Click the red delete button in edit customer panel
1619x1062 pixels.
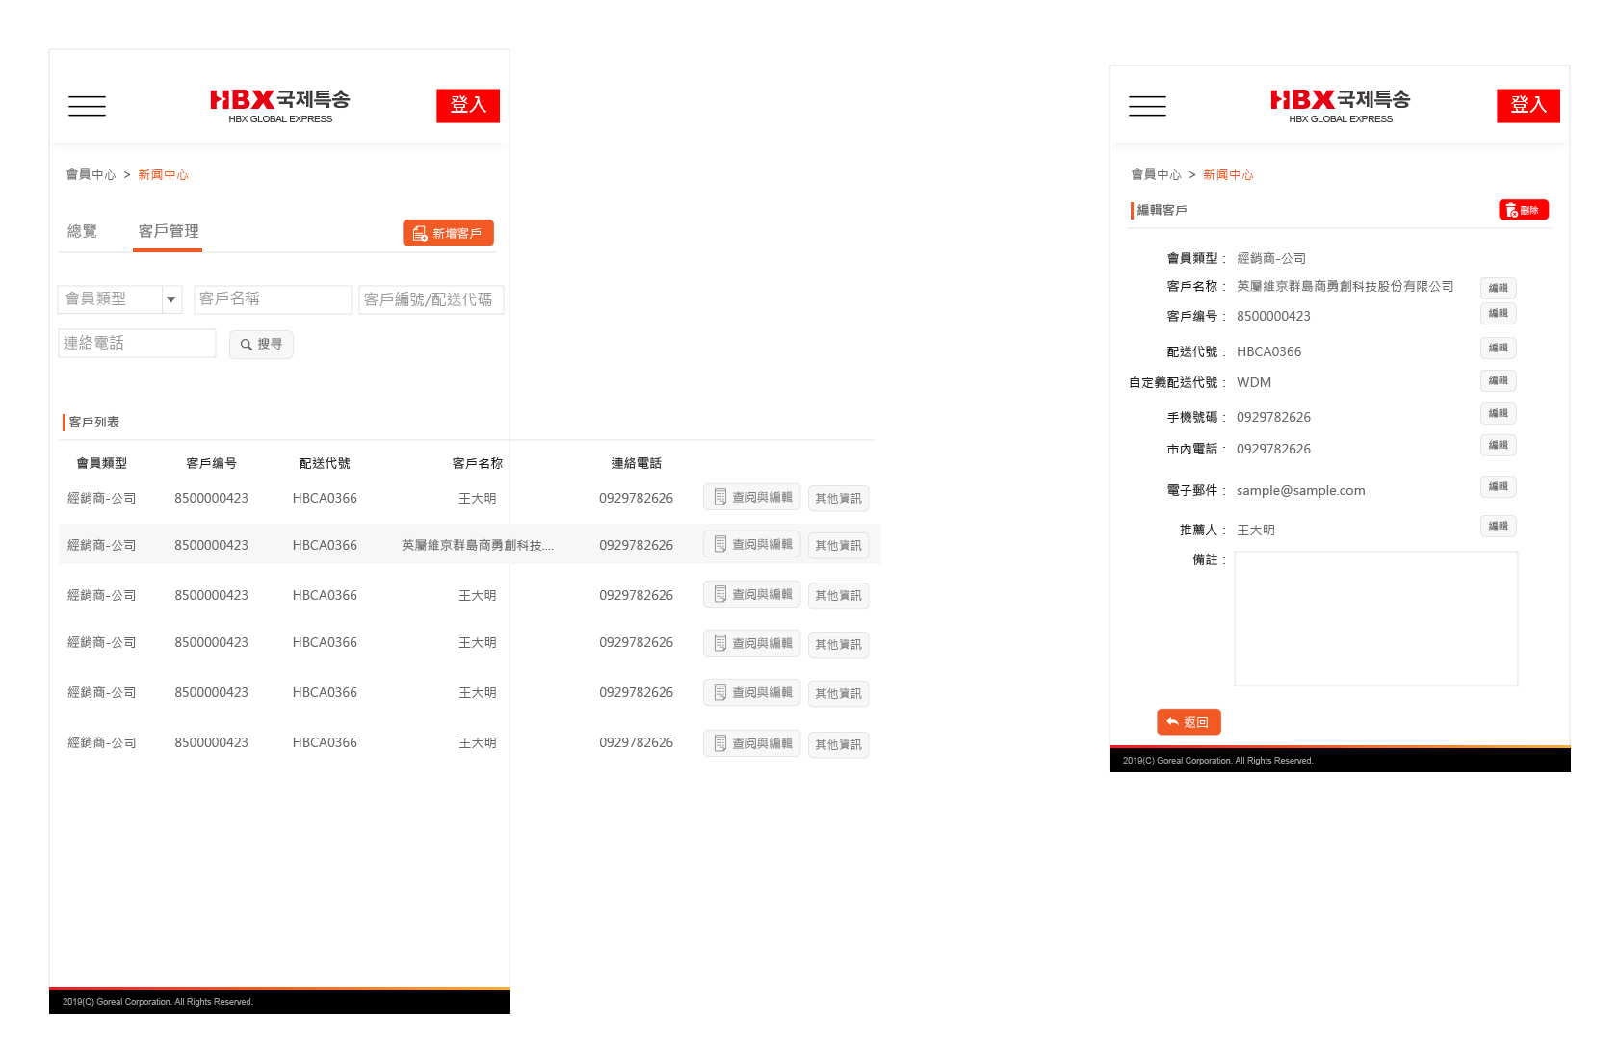pyautogui.click(x=1523, y=210)
